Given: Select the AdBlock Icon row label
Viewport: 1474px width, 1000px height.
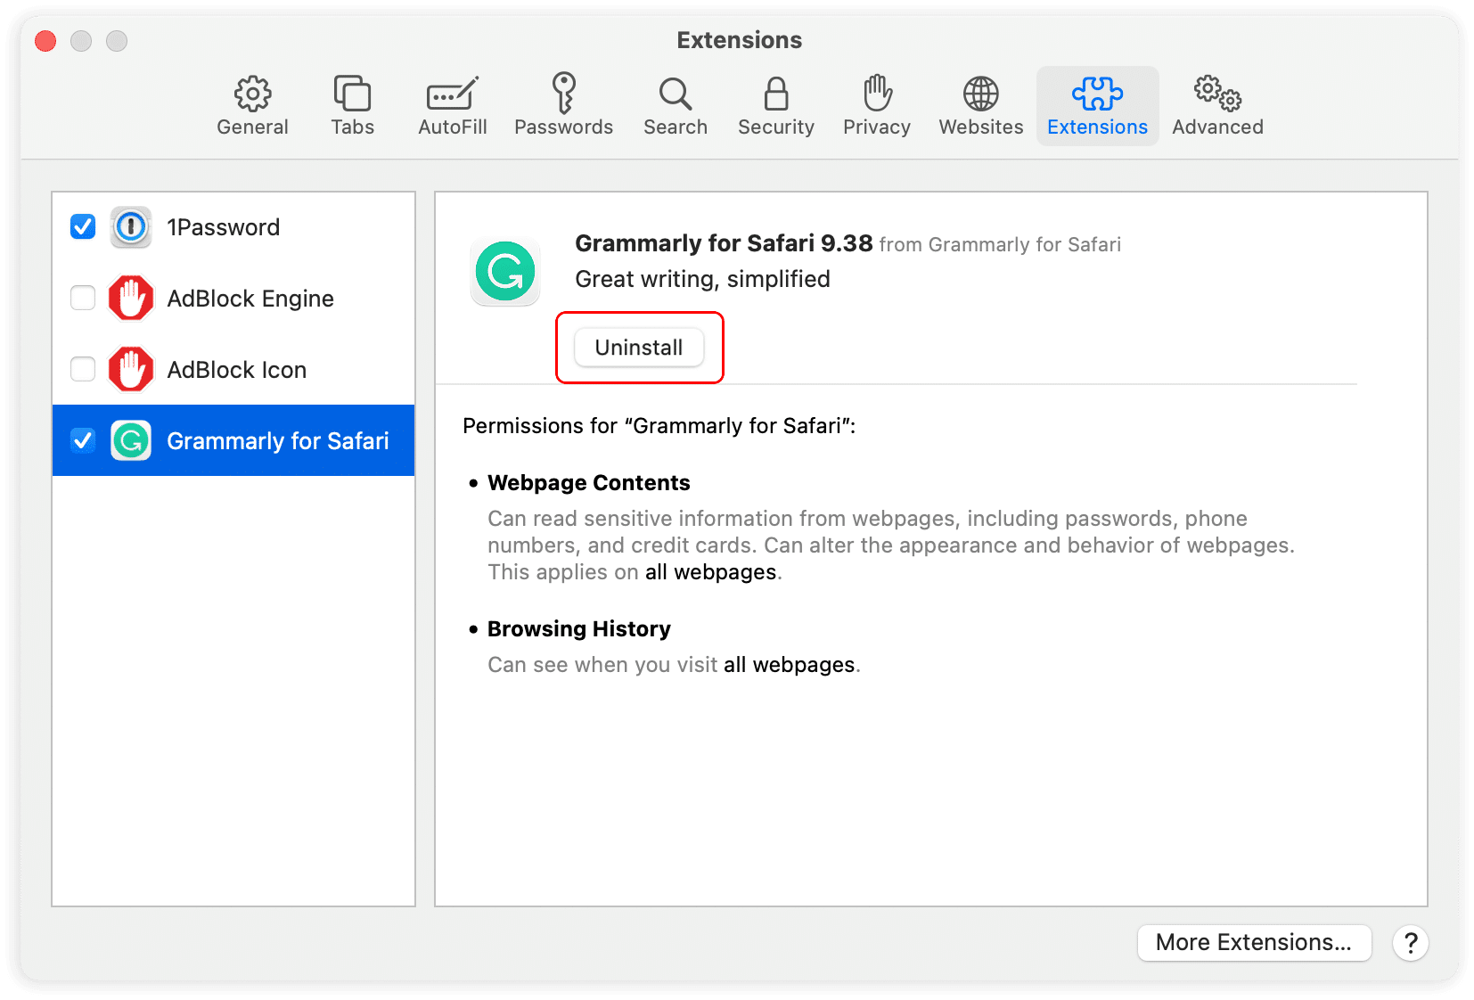Looking at the screenshot, I should point(237,370).
